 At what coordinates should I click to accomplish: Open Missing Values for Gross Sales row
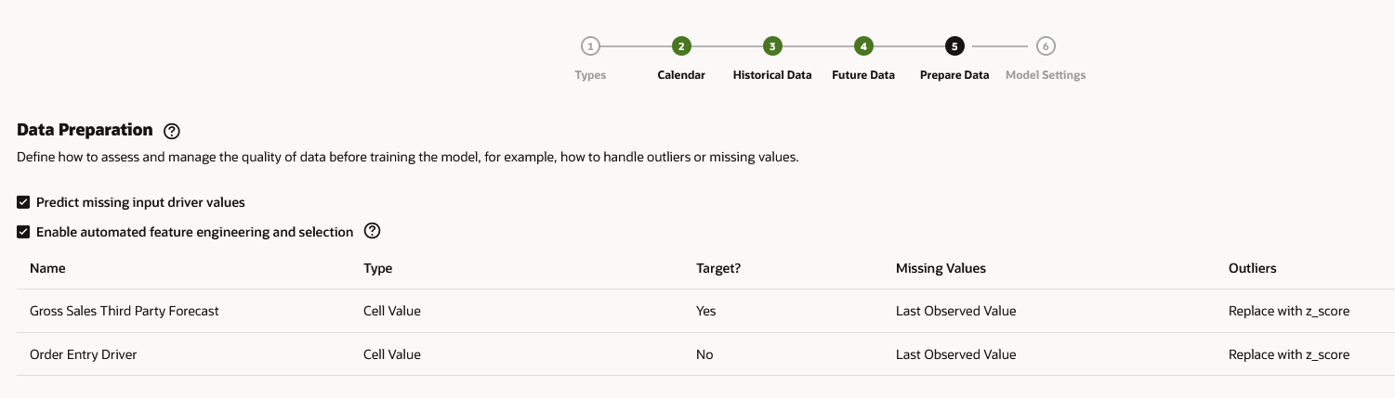click(955, 311)
